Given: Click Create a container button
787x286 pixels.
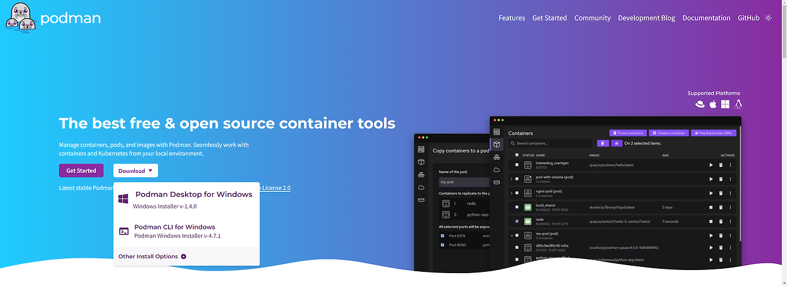Looking at the screenshot, I should pos(668,133).
